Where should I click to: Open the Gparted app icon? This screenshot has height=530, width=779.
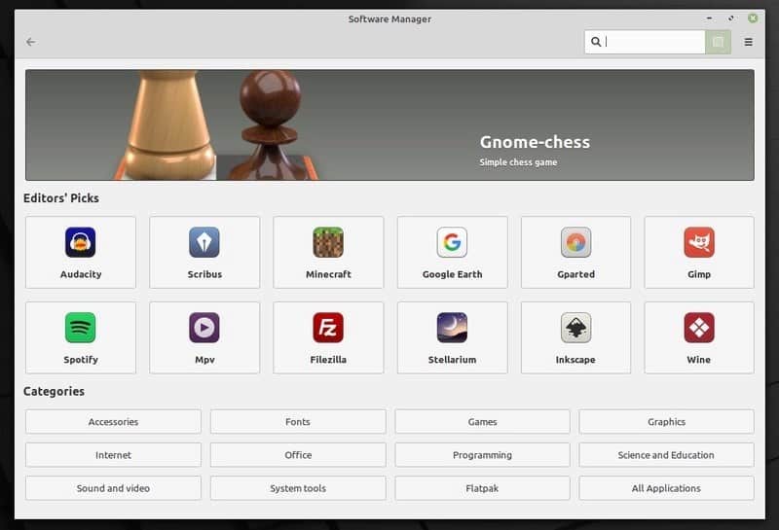tap(575, 243)
